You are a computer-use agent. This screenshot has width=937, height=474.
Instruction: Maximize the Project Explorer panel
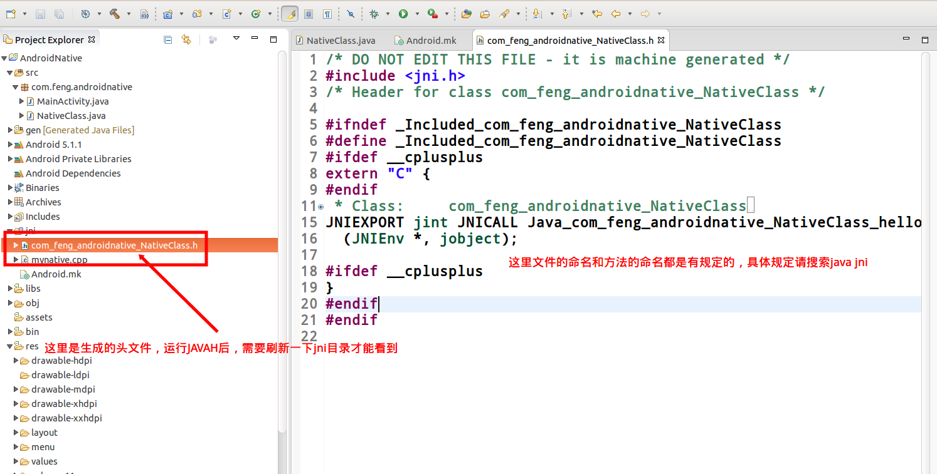tap(273, 39)
